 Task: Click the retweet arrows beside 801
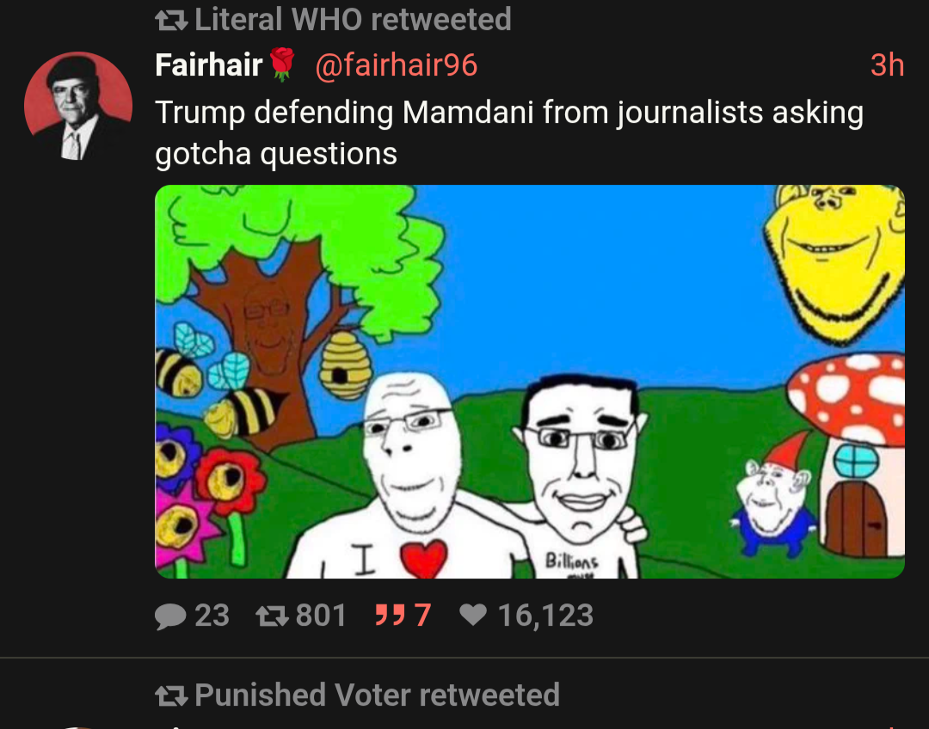click(x=271, y=616)
